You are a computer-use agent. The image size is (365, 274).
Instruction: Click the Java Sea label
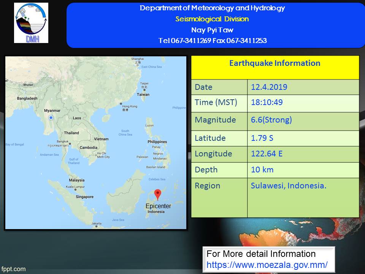tap(118, 220)
